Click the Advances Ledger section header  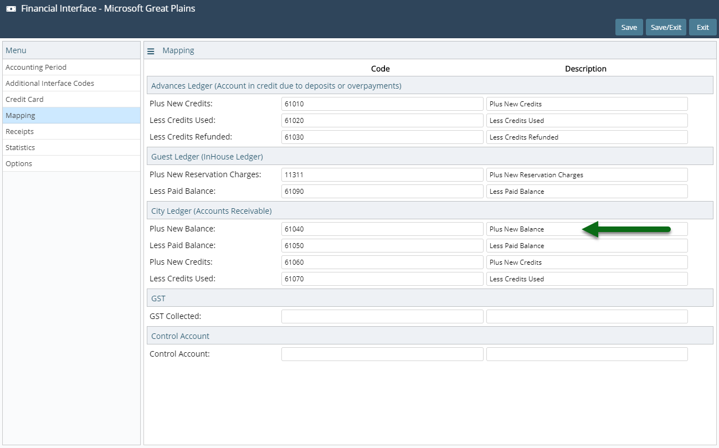430,86
